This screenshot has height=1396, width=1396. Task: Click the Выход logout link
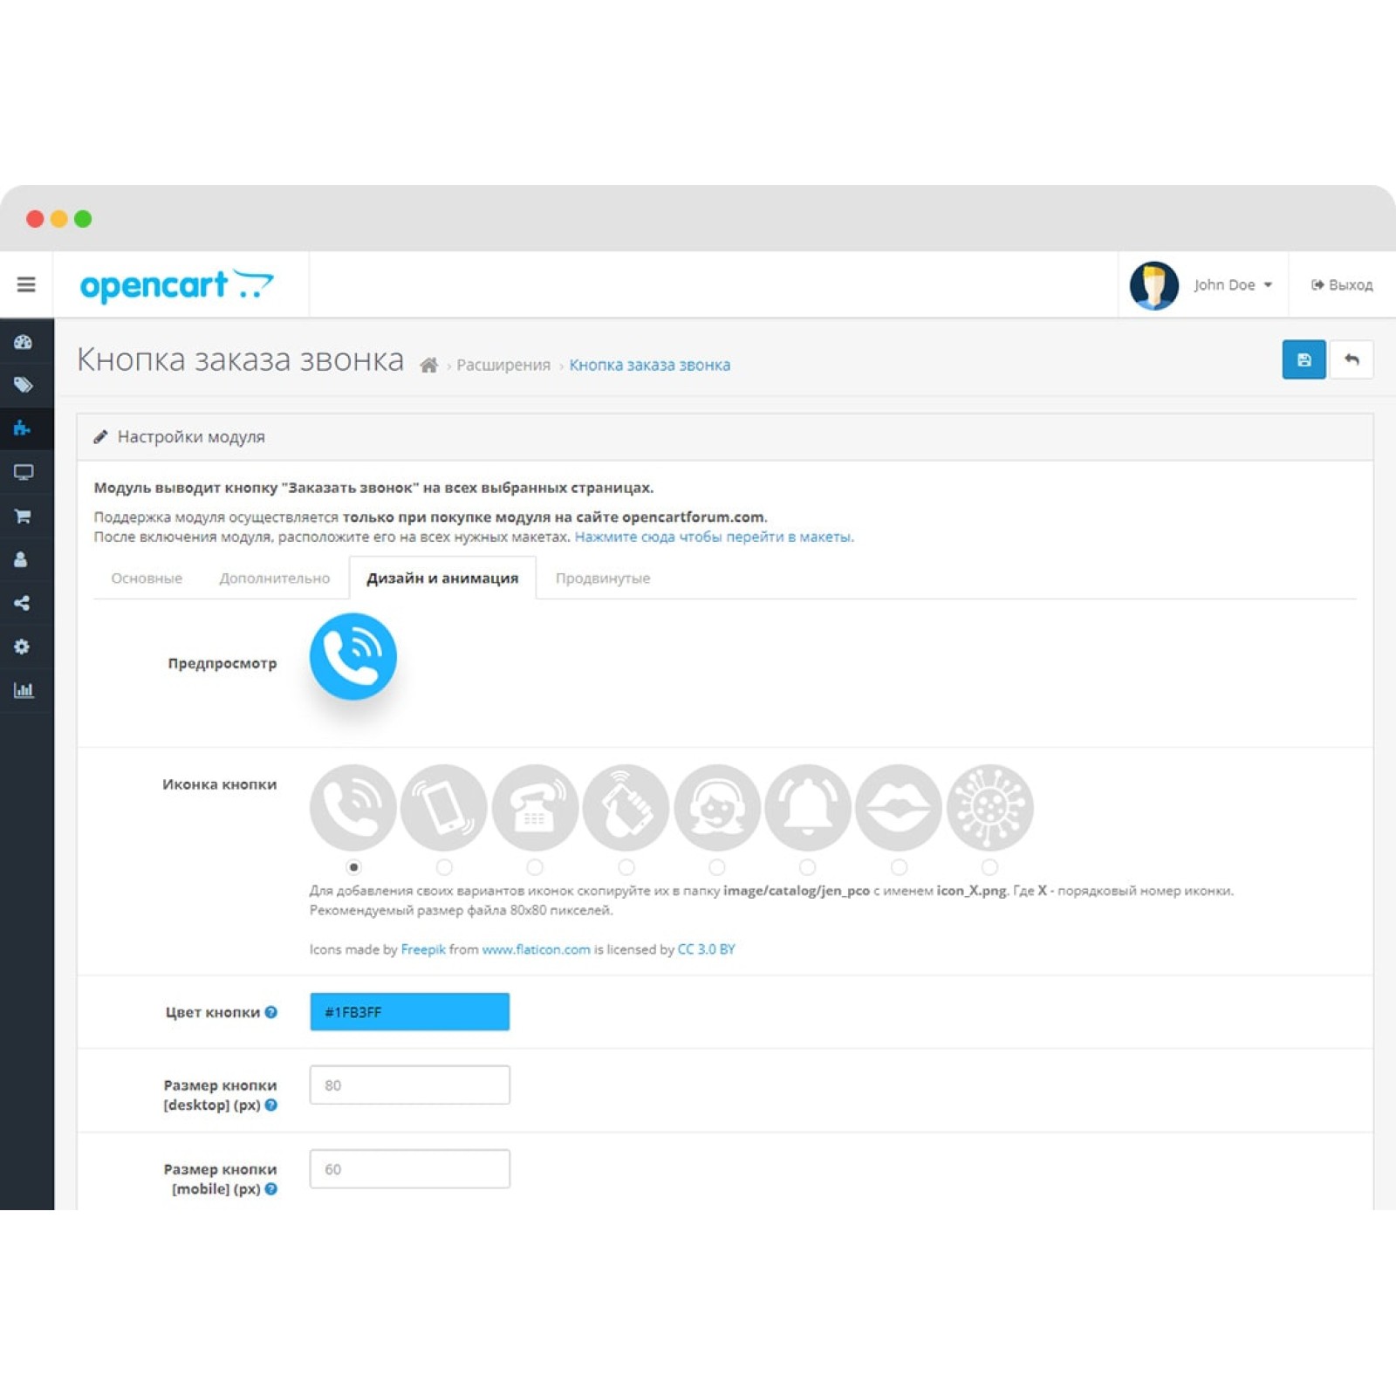pos(1342,285)
